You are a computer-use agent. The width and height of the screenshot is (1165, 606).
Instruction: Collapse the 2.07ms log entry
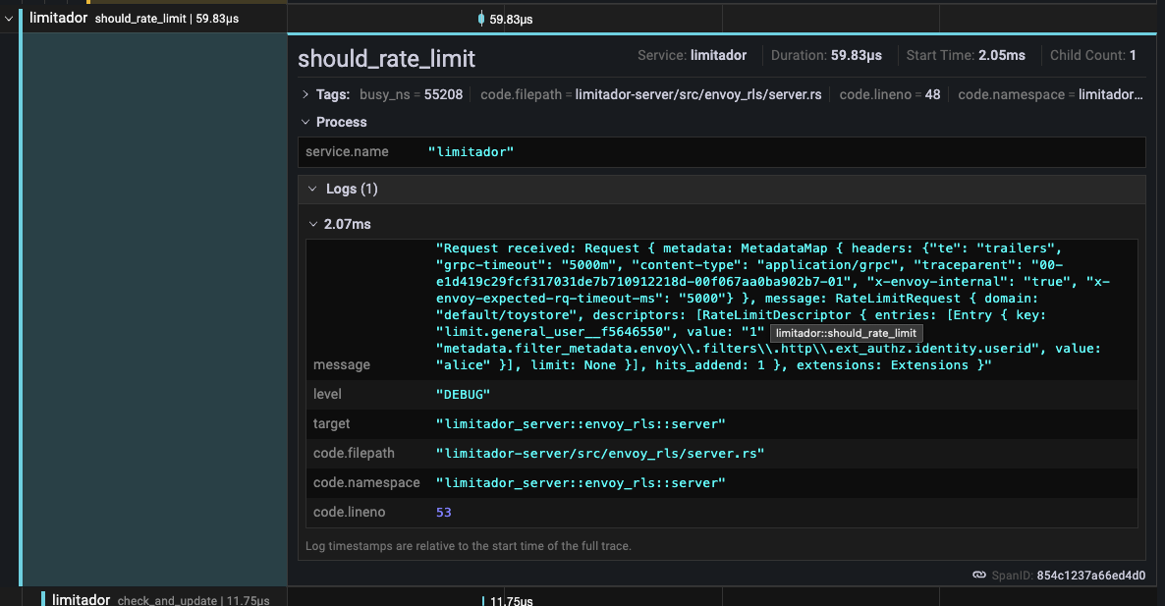click(x=312, y=224)
